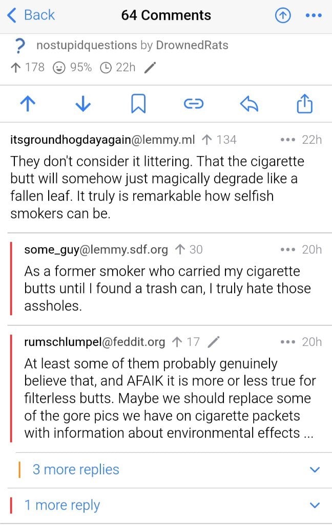
Task: Open options for the rumschlumpel comment
Action: point(289,342)
